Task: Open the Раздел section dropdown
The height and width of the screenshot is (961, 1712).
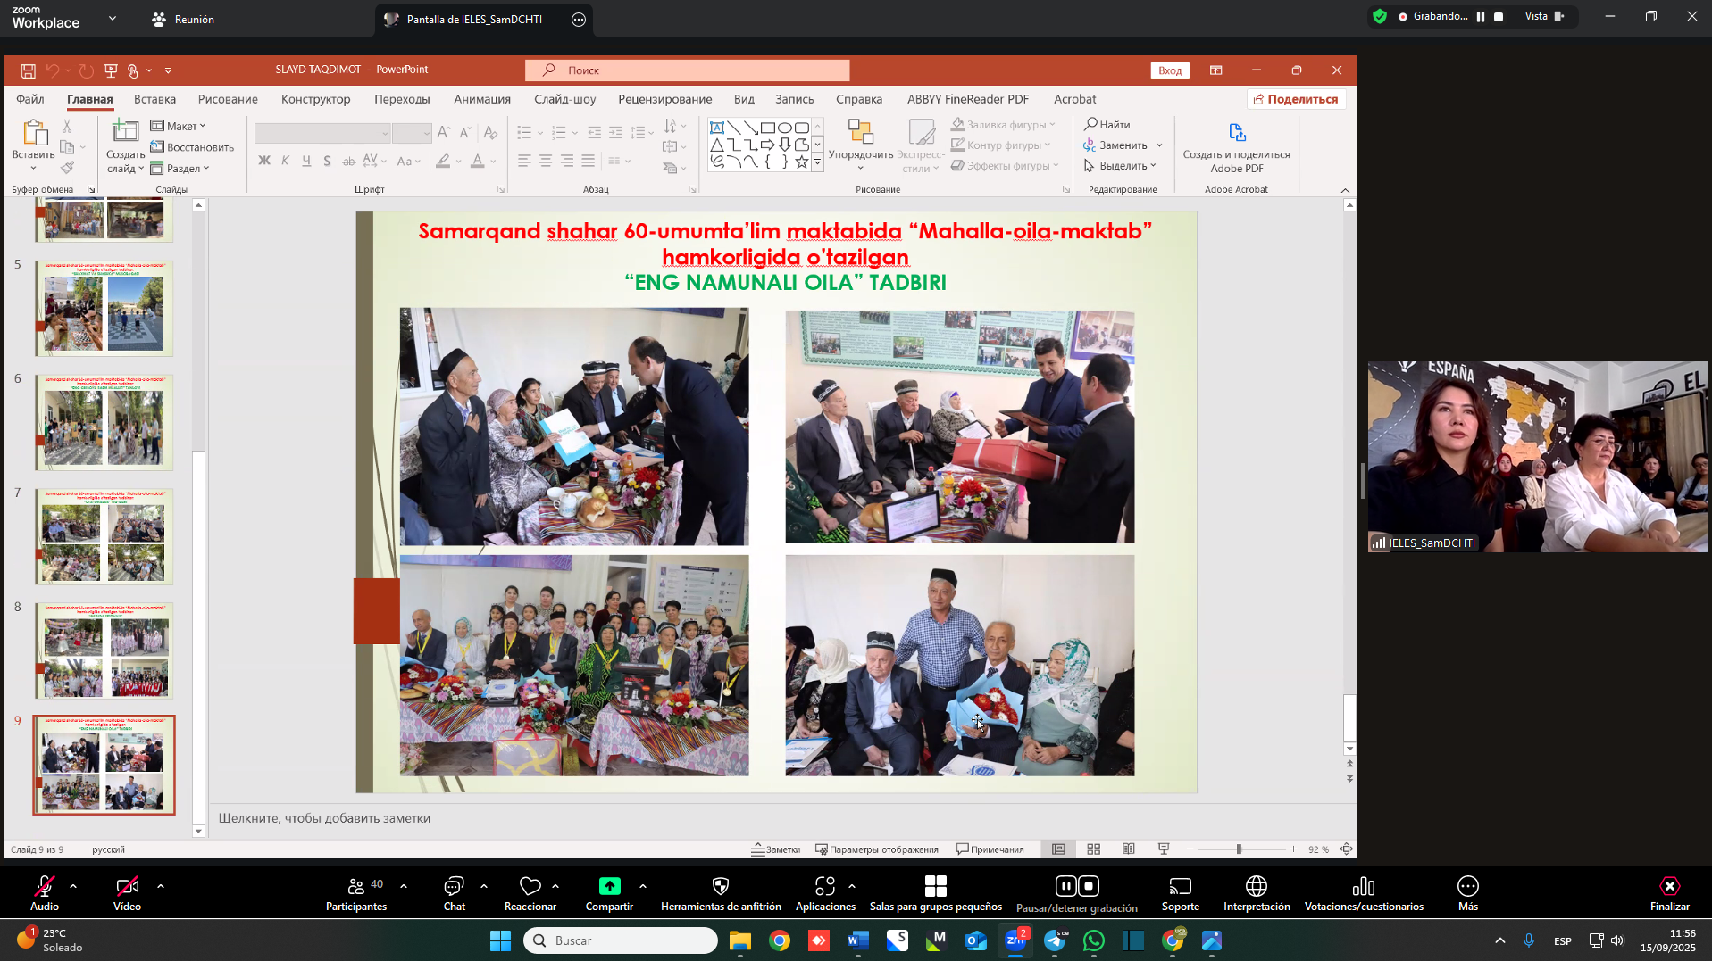Action: tap(180, 169)
